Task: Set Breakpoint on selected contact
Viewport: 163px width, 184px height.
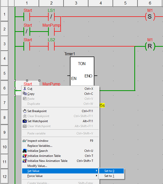Action: point(37,111)
